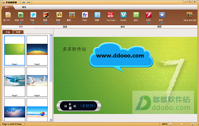This screenshot has width=199, height=126.
Task: Select Page1 thumbnail
Action: 15,51
